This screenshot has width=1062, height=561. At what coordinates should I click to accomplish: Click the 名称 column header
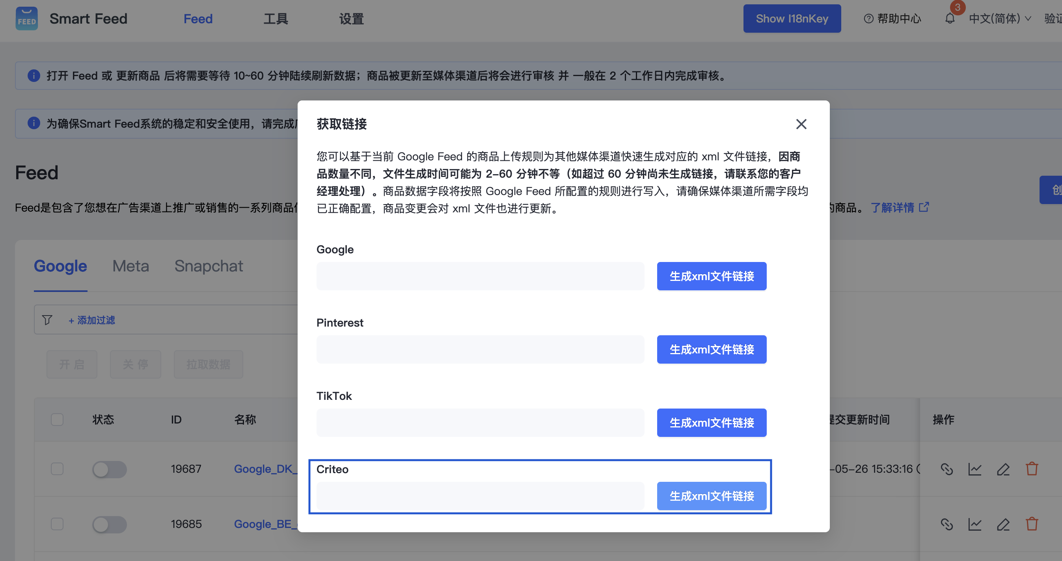click(245, 419)
